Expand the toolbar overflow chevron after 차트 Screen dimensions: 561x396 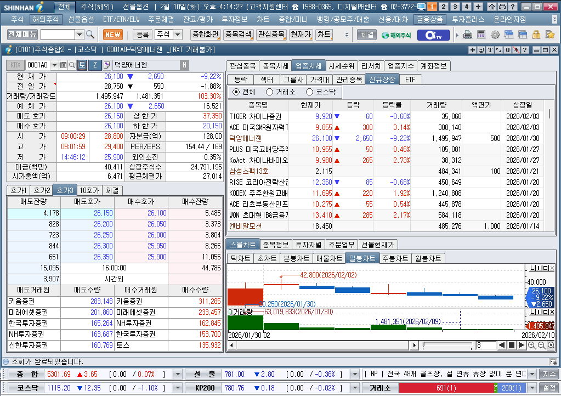347,35
